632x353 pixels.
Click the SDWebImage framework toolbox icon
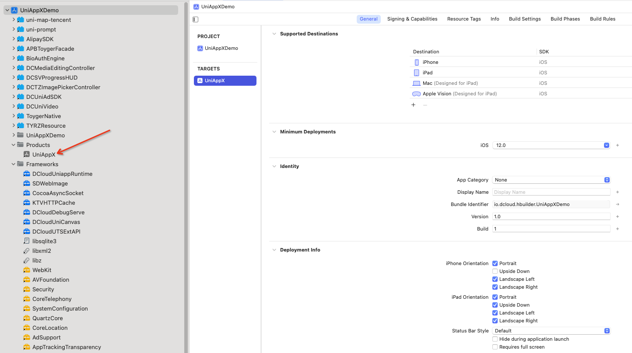click(x=26, y=183)
